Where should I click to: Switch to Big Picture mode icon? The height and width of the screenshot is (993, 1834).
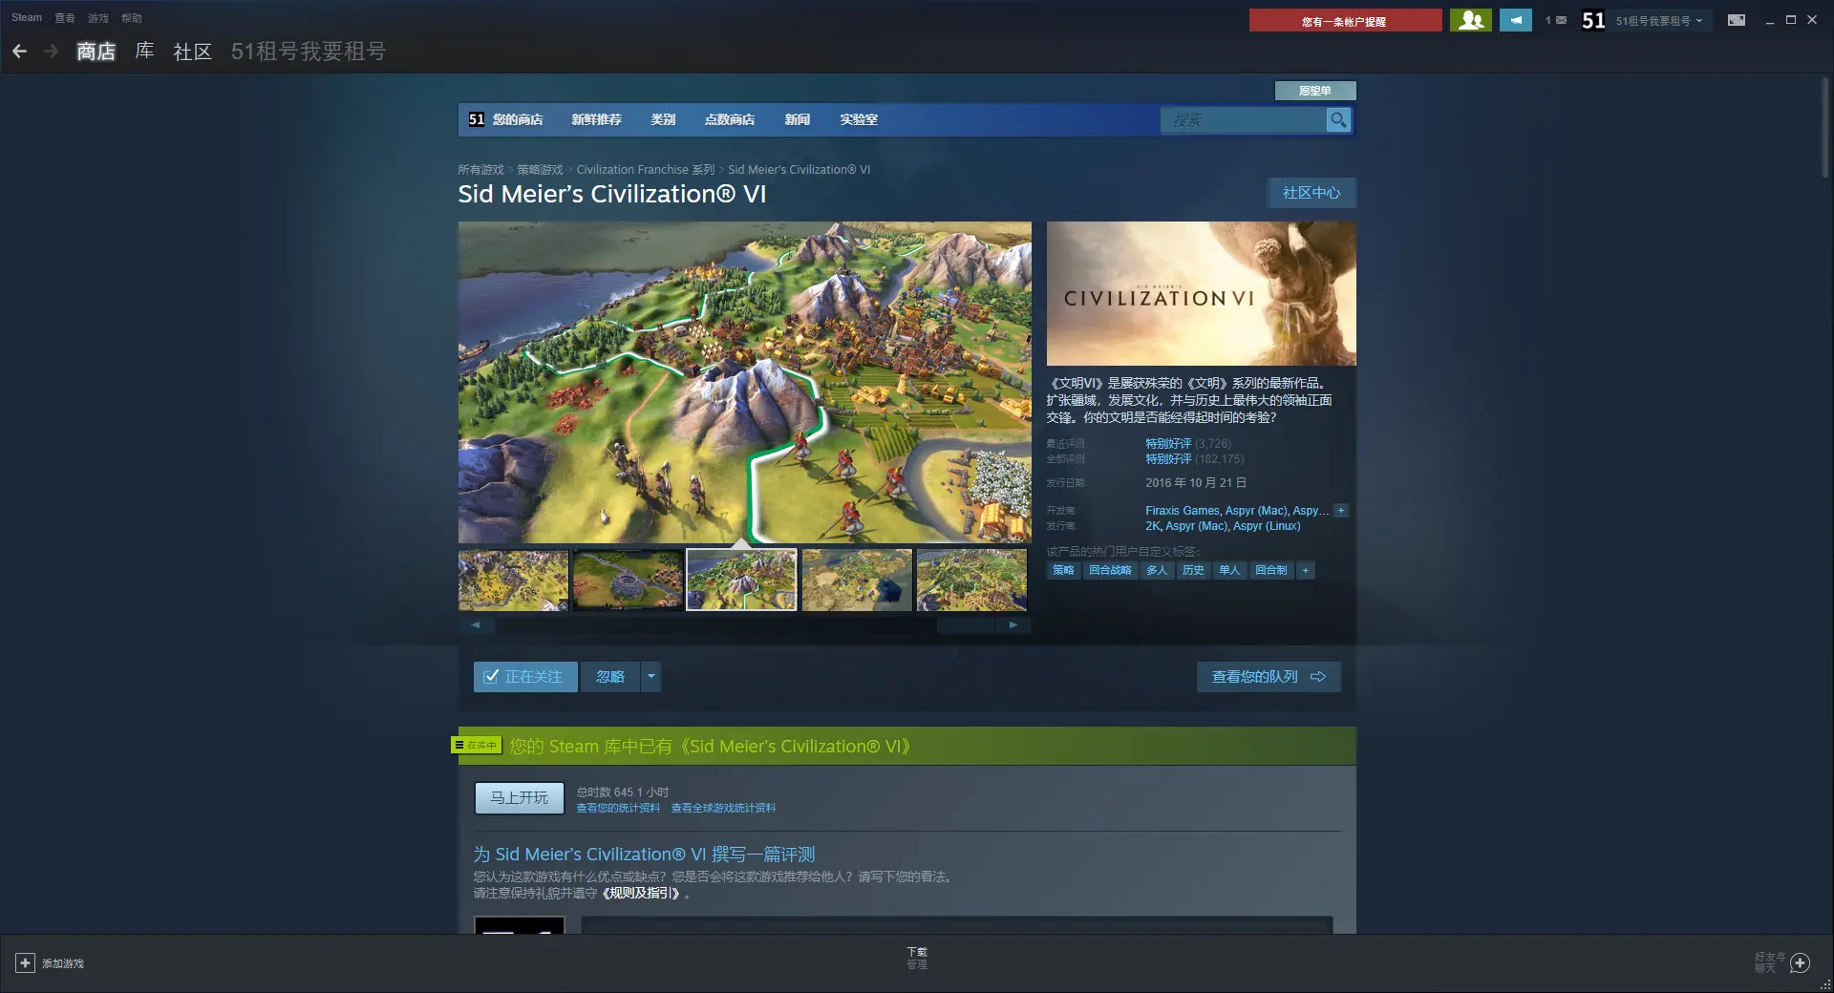(x=1737, y=20)
